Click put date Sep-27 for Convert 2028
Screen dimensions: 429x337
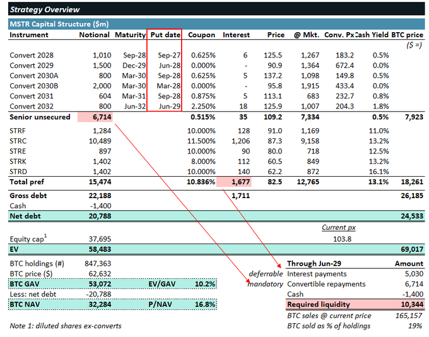point(169,56)
